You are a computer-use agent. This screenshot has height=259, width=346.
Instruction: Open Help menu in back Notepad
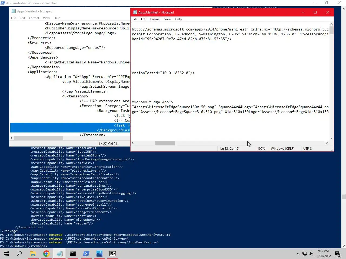pos(57,18)
